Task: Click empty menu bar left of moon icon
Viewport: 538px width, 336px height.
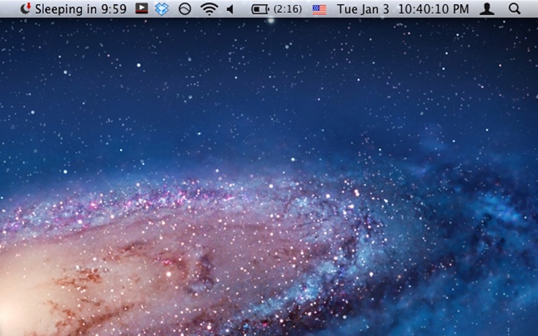Action: (x=9, y=9)
